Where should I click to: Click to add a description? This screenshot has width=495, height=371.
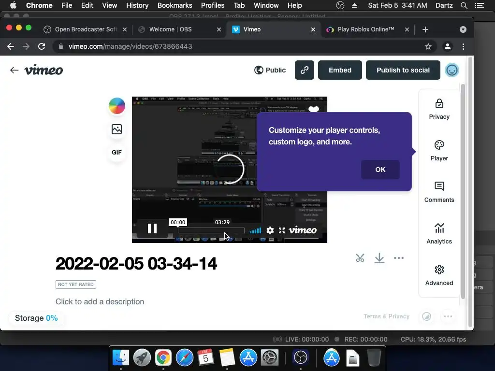pyautogui.click(x=100, y=301)
